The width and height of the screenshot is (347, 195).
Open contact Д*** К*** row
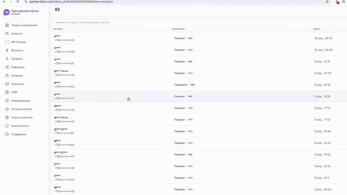[x=199, y=131]
